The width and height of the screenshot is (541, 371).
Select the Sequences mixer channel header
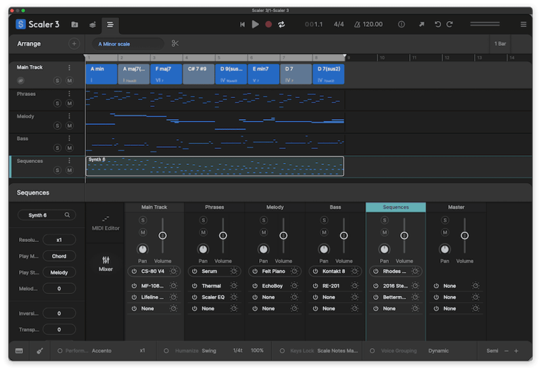click(x=396, y=207)
